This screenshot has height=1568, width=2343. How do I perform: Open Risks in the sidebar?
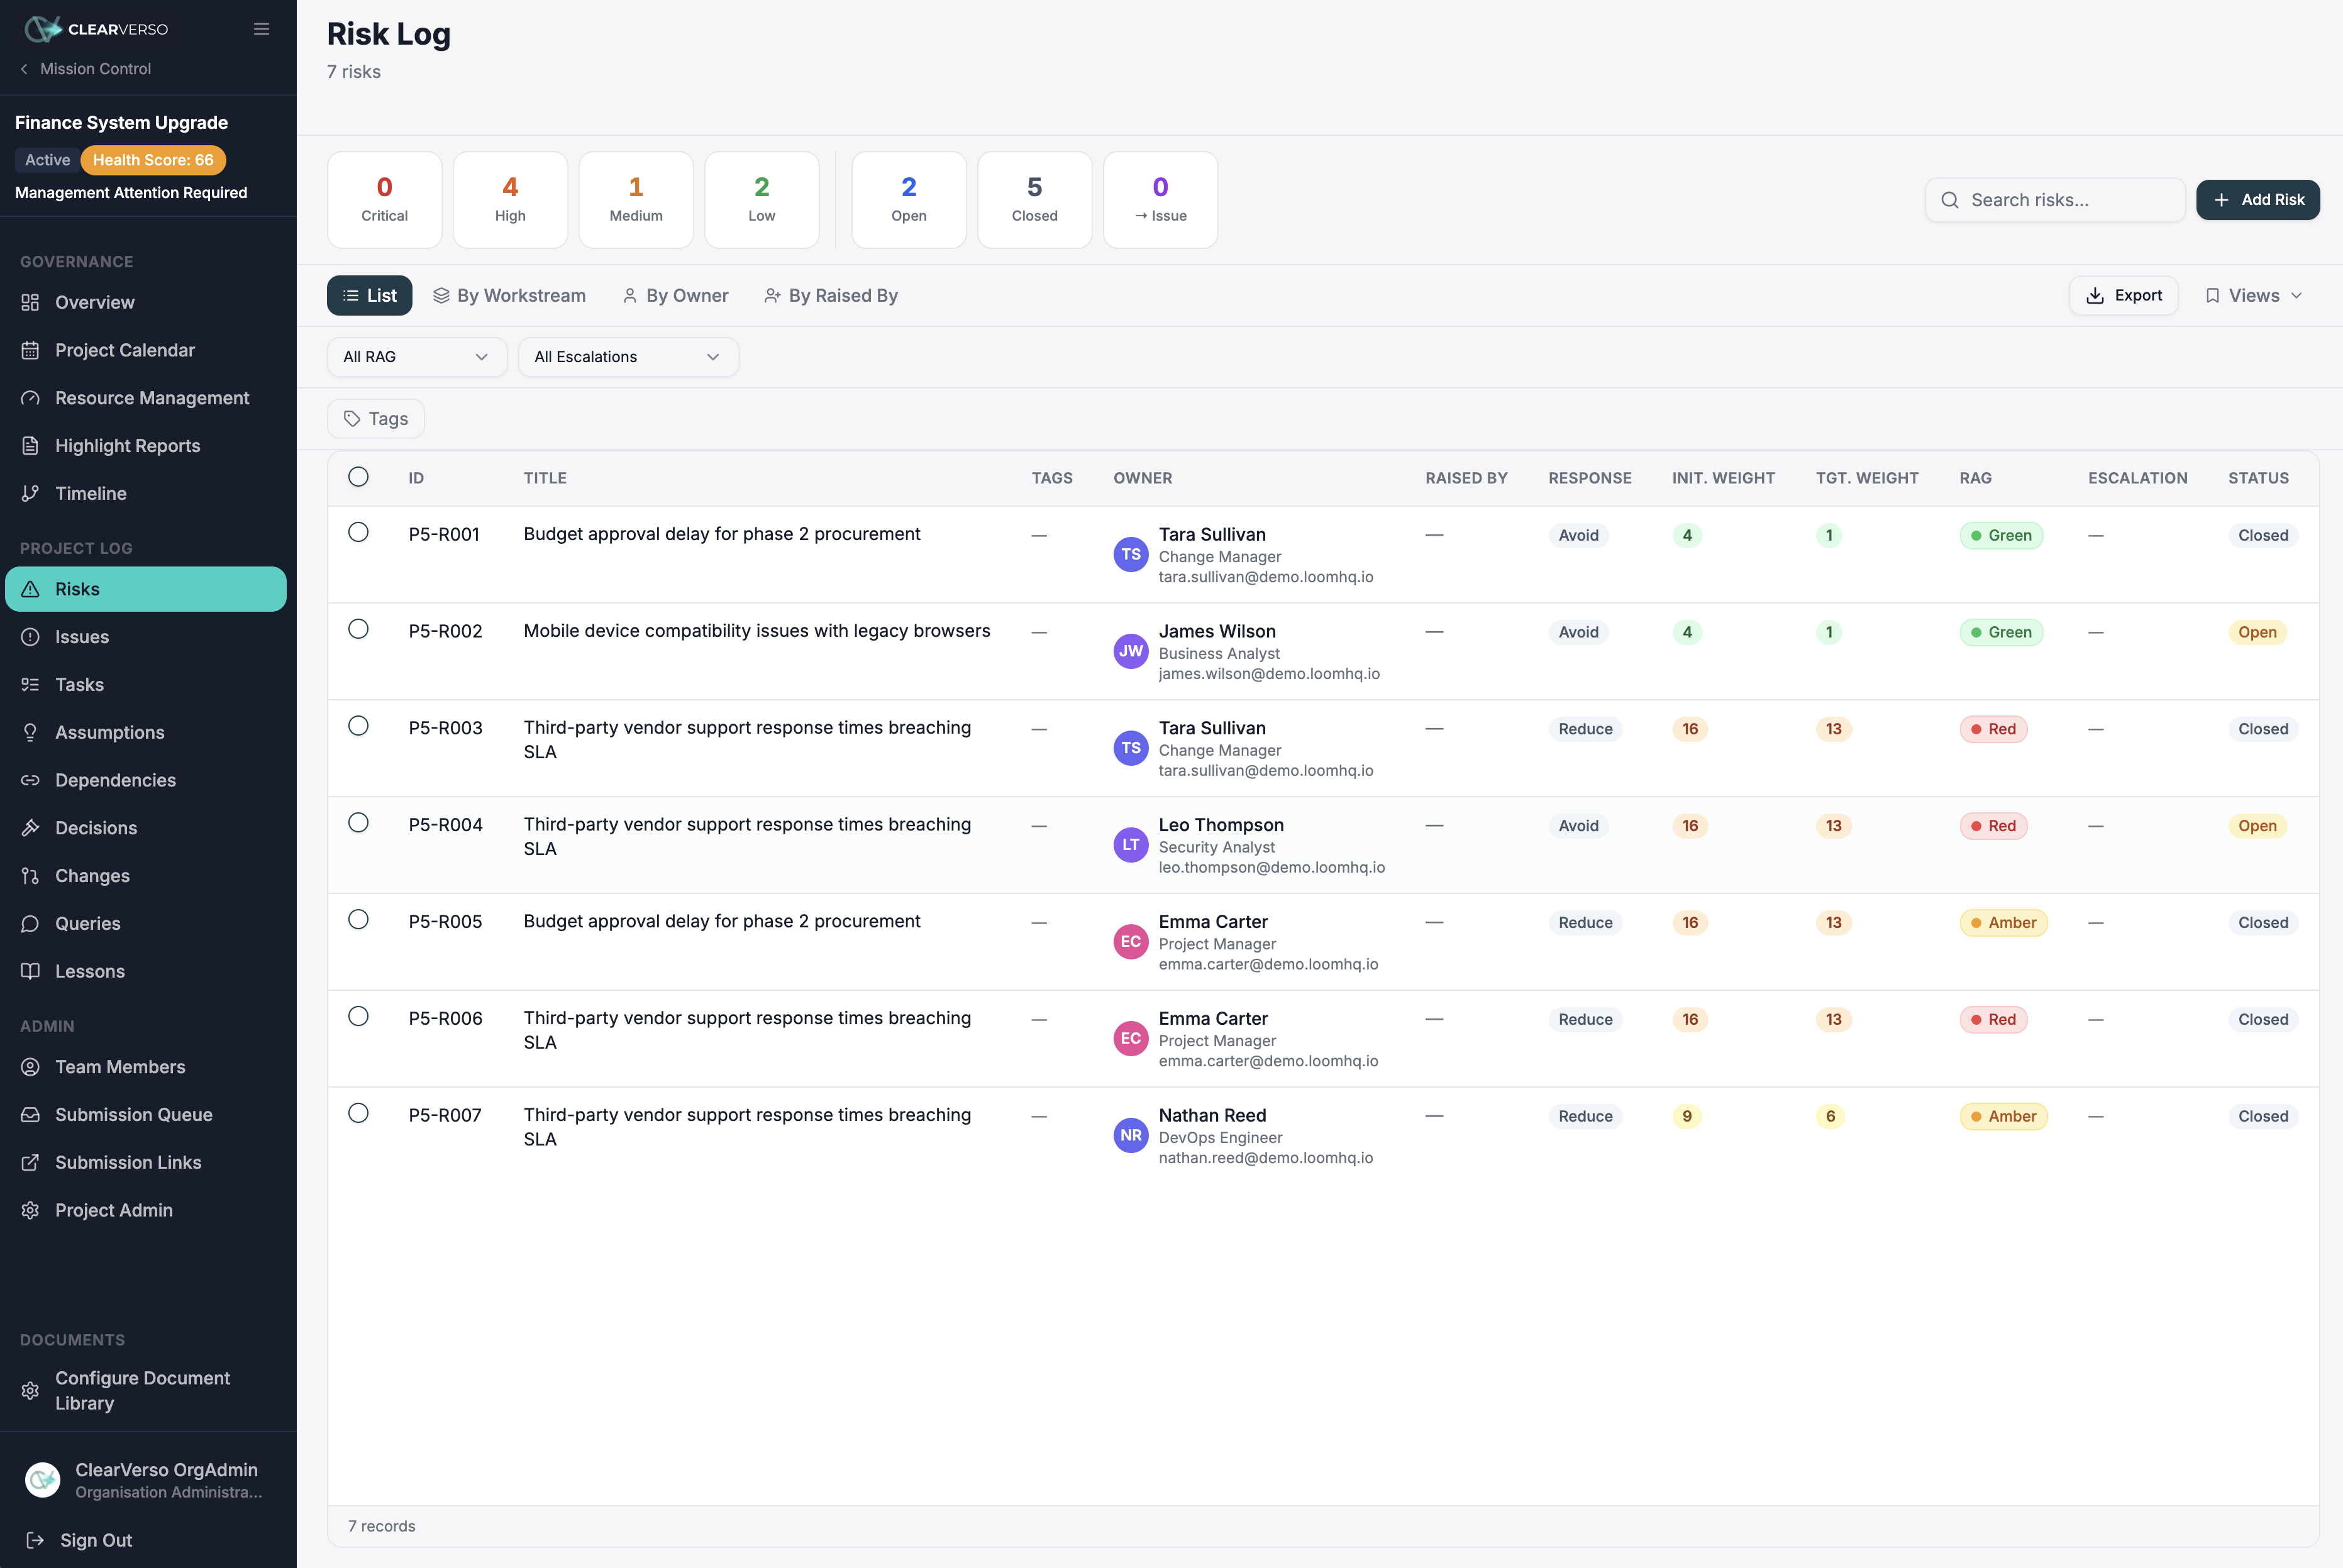tap(146, 589)
